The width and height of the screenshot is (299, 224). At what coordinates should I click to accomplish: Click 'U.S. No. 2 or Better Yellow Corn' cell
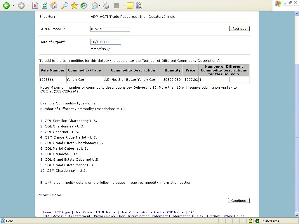click(x=133, y=80)
